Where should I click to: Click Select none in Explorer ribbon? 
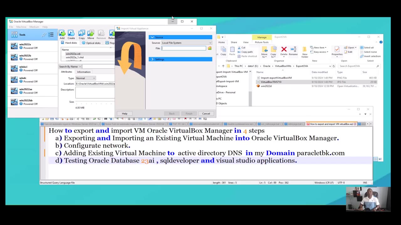click(368, 52)
